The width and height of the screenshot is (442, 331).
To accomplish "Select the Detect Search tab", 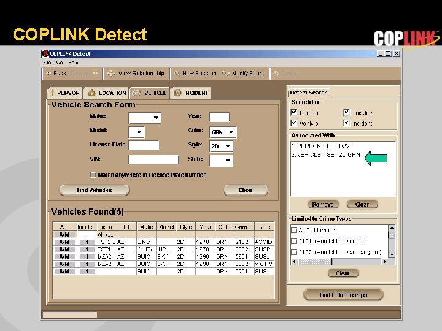I will tap(309, 93).
